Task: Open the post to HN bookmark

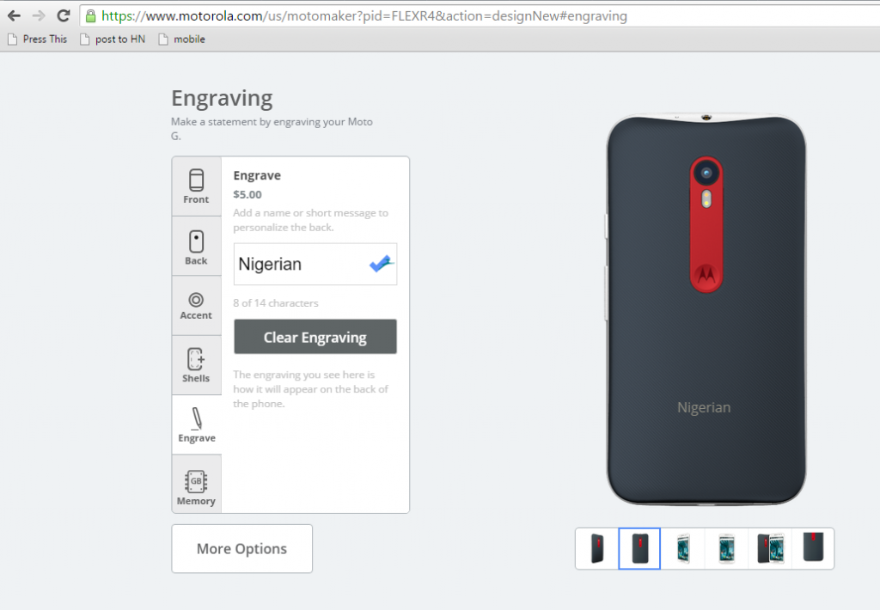Action: click(113, 40)
